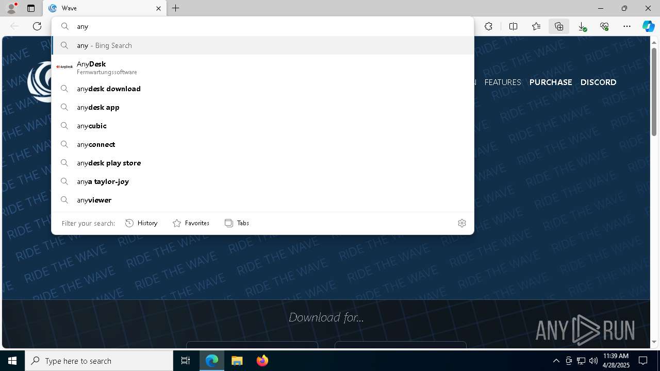Click the refresh page icon
The width and height of the screenshot is (660, 371).
37,26
